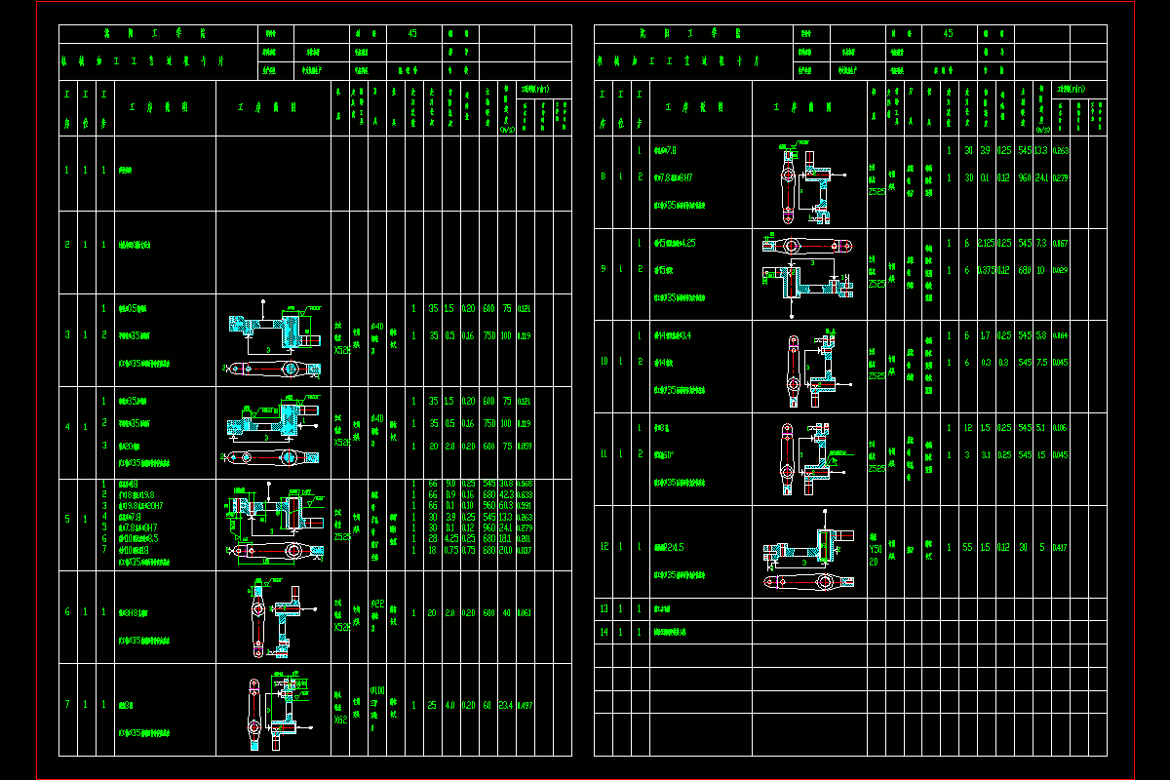Click process number '6' in left sheet's first column
Viewport: 1170px width, 780px height.
pyautogui.click(x=67, y=613)
